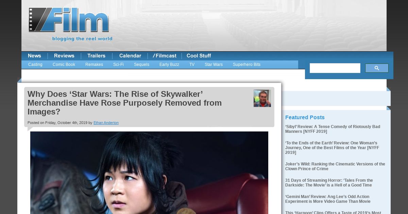Open the Reviews menu
Image resolution: width=408 pixels, height=214 pixels.
pyautogui.click(x=64, y=56)
